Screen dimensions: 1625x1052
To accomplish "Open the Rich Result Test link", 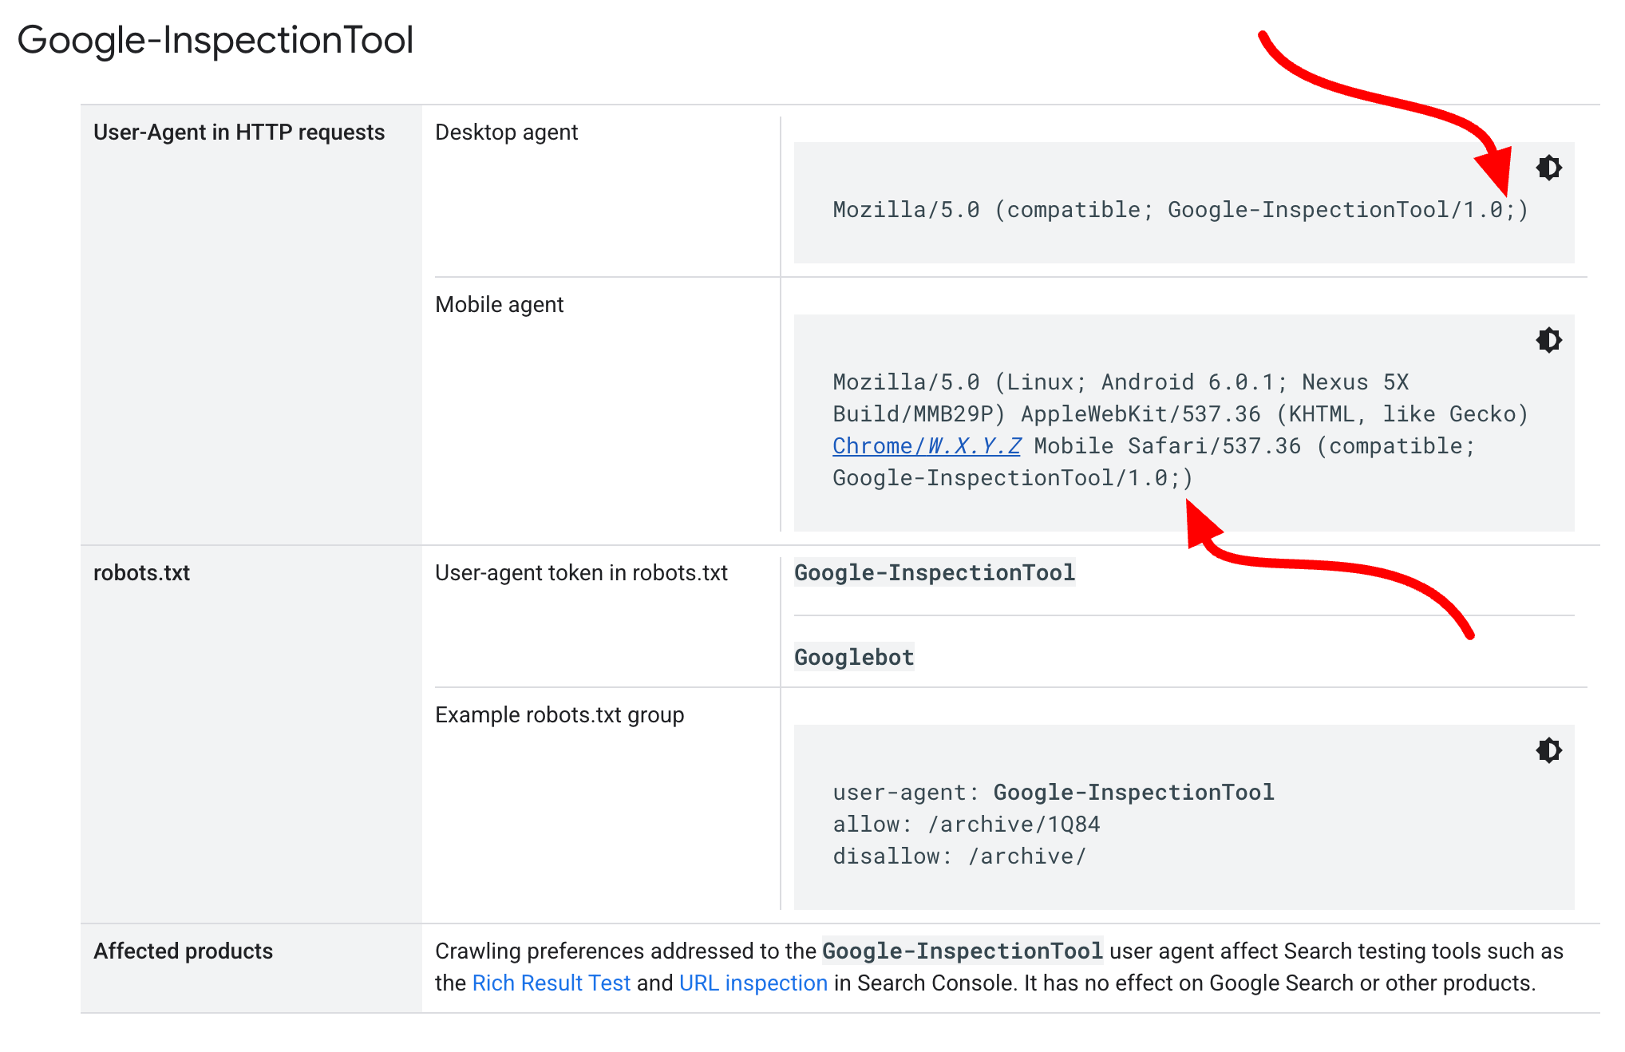I will 552,983.
